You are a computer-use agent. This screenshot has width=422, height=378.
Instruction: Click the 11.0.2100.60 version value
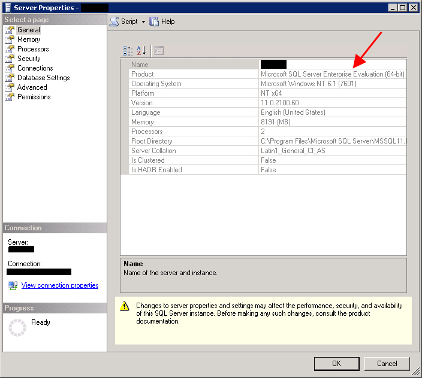[279, 103]
